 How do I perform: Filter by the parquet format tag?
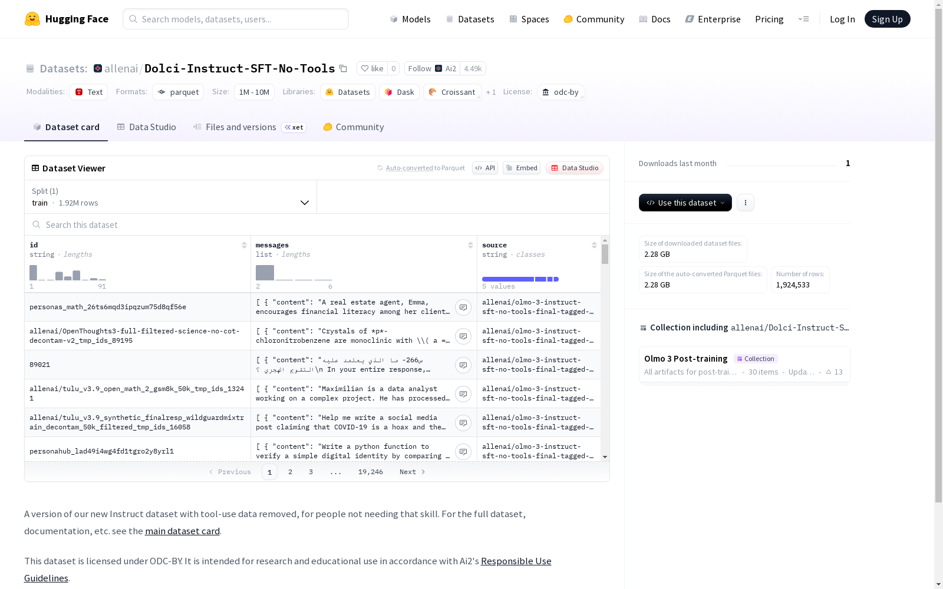pos(178,92)
